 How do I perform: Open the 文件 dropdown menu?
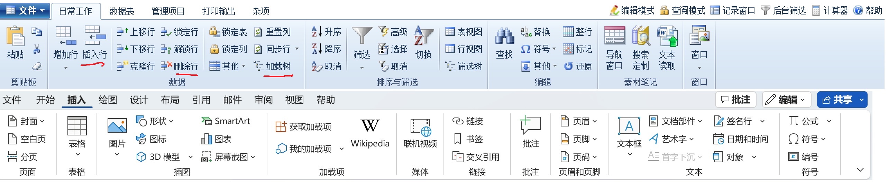pos(26,10)
